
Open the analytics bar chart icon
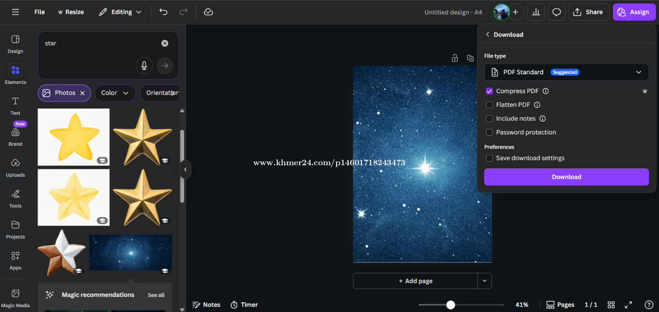click(536, 12)
